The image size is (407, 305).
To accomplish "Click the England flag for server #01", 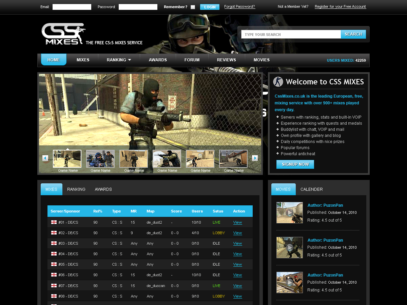I will 54,222.
